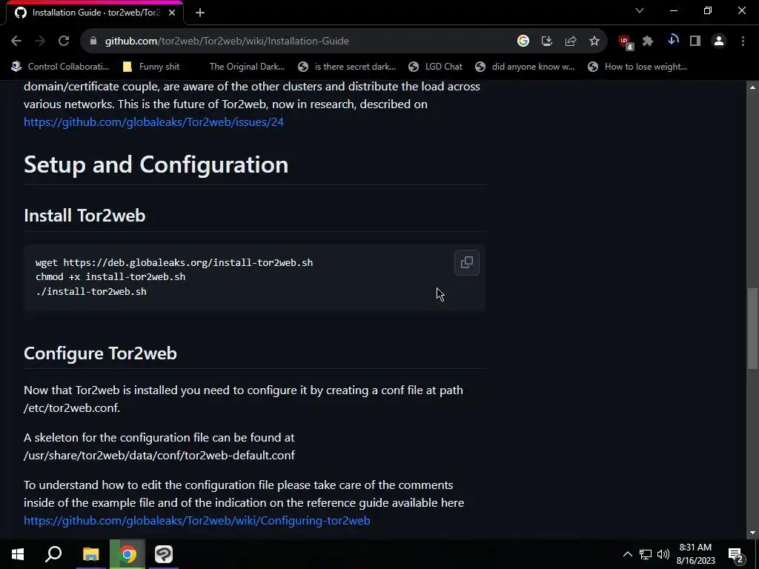Open Windows taskbar search
759x569 pixels.
pyautogui.click(x=53, y=554)
